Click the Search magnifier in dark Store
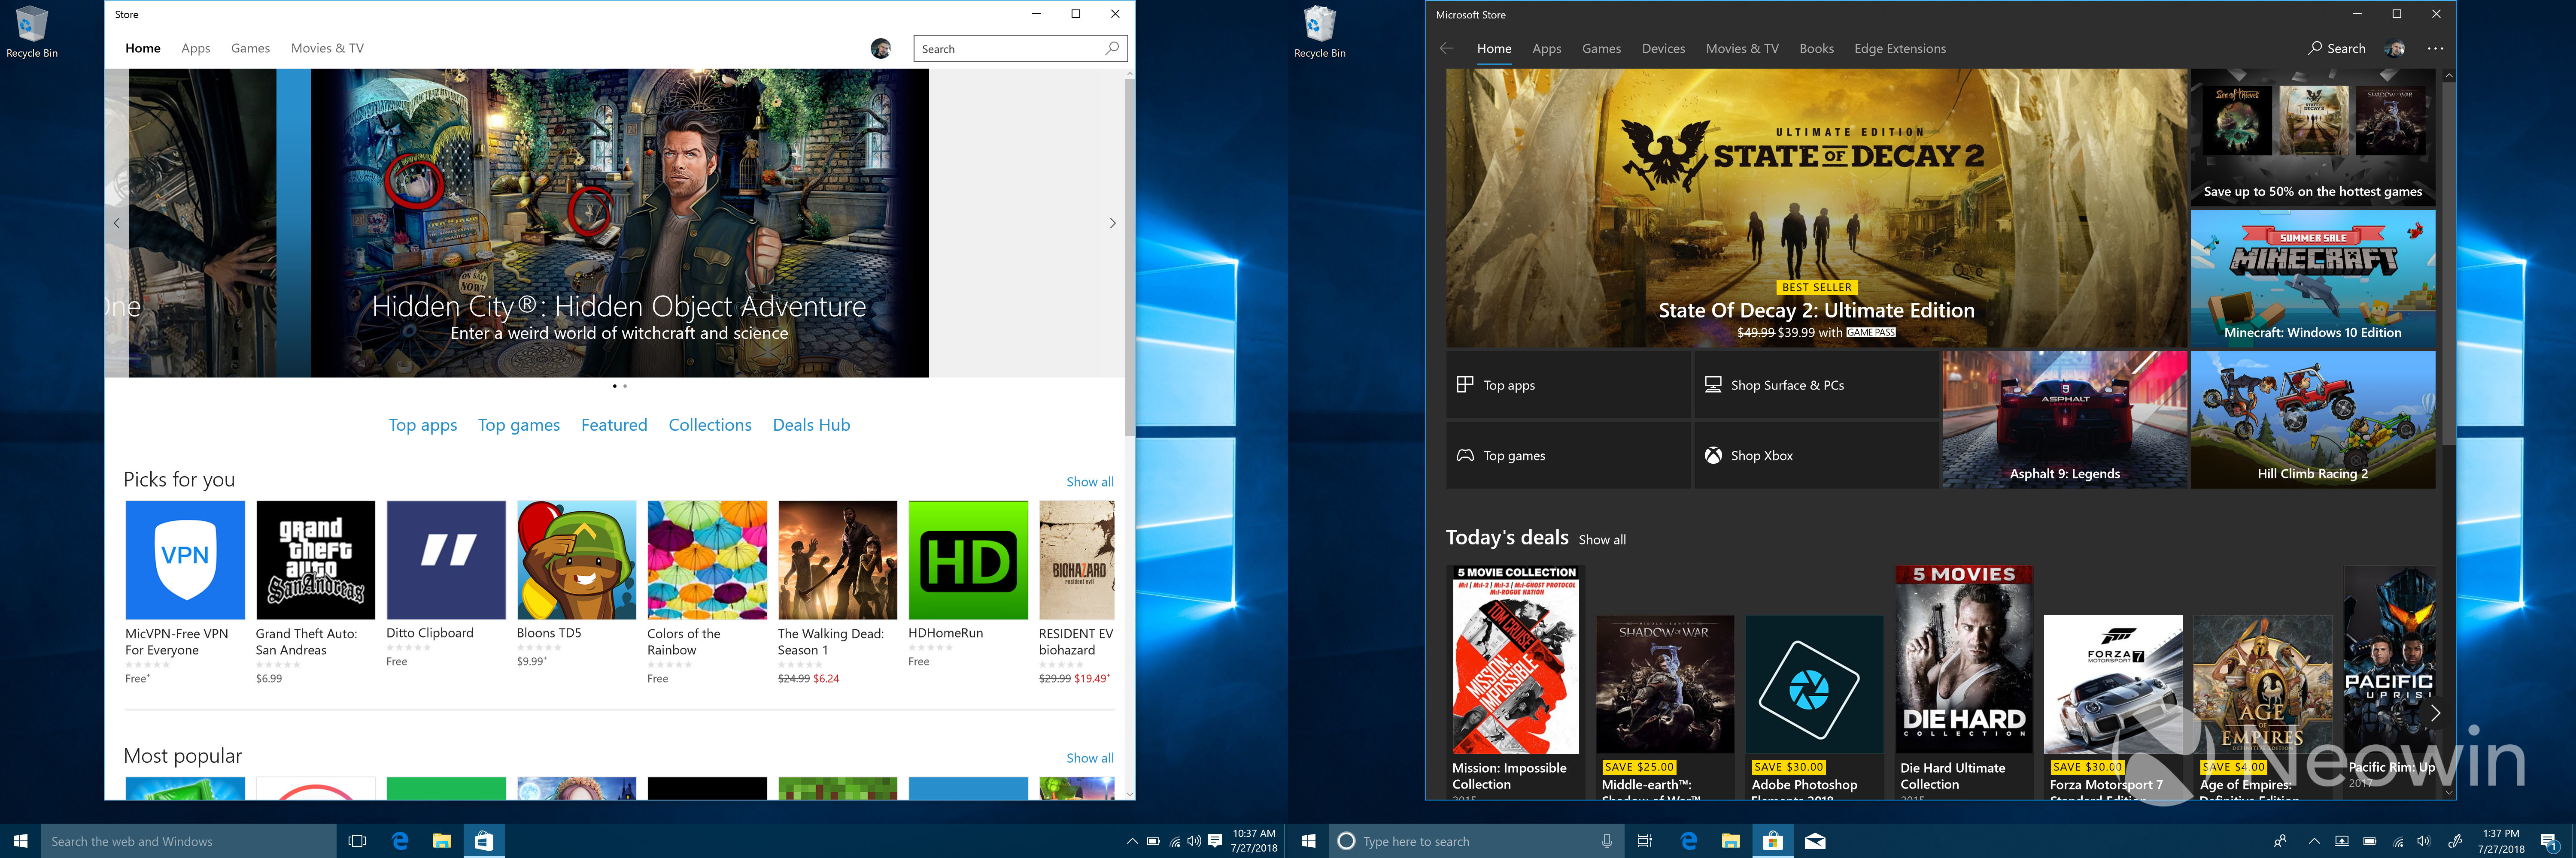2576x858 pixels. 2315,48
